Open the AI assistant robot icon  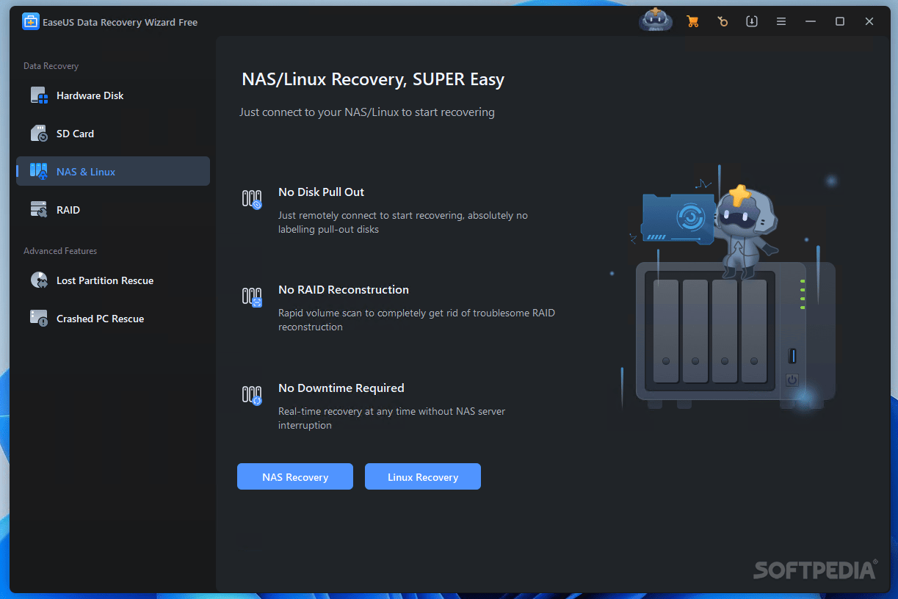(x=654, y=20)
